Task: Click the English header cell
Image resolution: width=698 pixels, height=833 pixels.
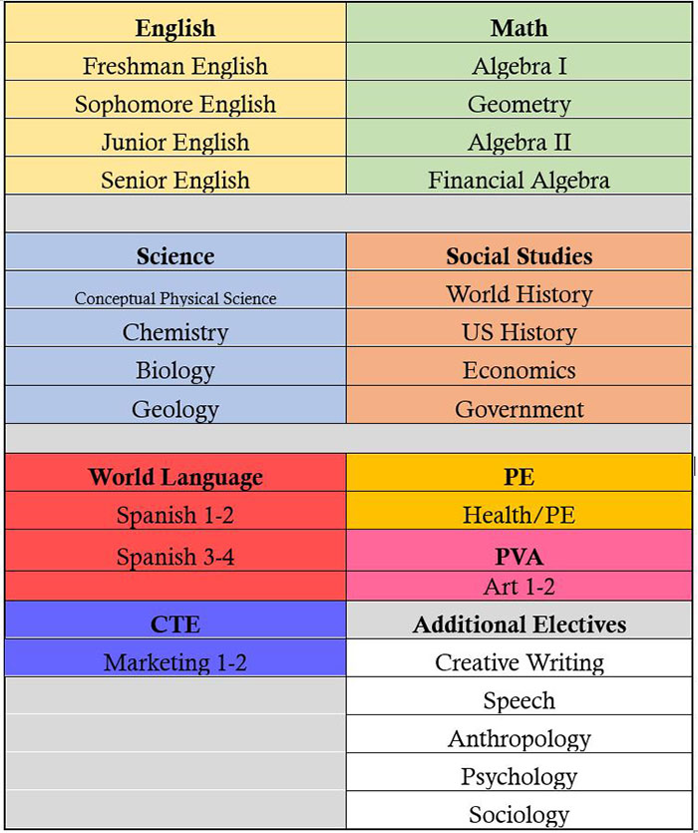Action: 175,23
